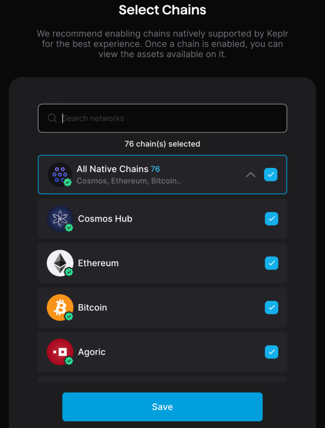Click green verified badge on Ethereum

(69, 272)
